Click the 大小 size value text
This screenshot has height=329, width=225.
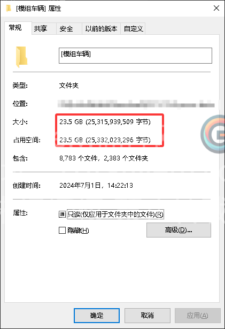[x=105, y=121]
